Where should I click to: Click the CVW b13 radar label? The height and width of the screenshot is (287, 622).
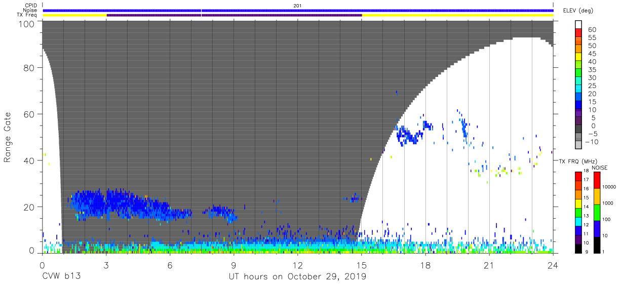tap(61, 277)
